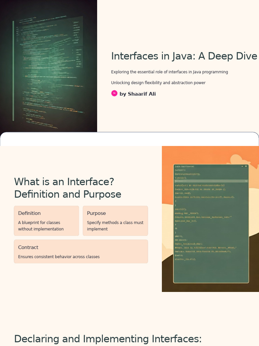Click the 'Declaring and Implementing Interfaces' heading
The height and width of the screenshot is (346, 259).
[x=108, y=339]
